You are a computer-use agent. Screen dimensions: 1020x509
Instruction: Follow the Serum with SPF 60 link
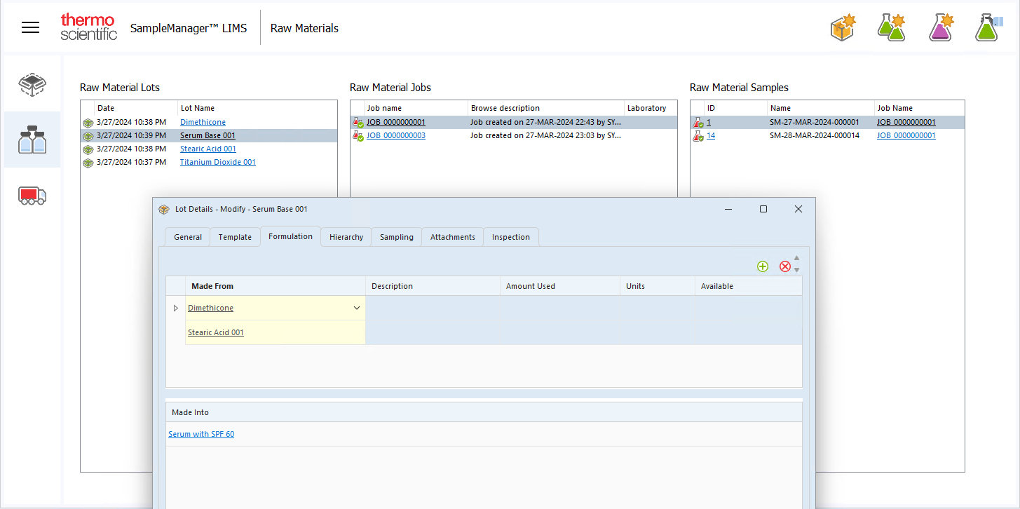201,434
